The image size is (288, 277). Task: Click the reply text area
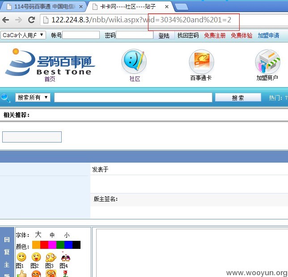[192, 253]
